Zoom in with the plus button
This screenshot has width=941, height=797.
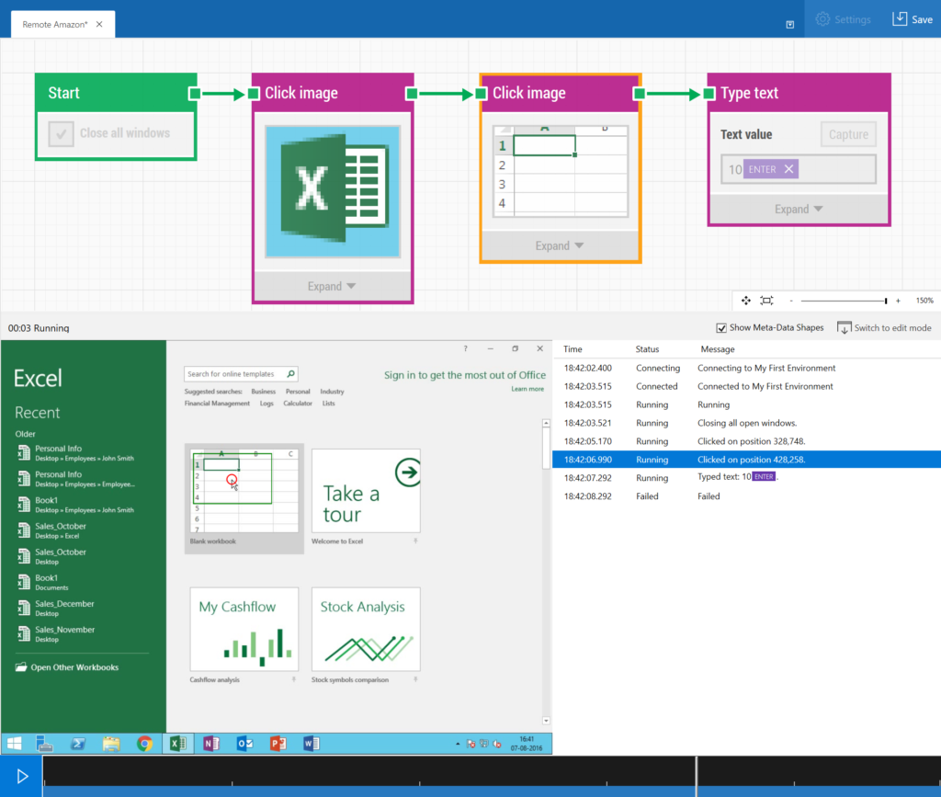click(x=898, y=301)
